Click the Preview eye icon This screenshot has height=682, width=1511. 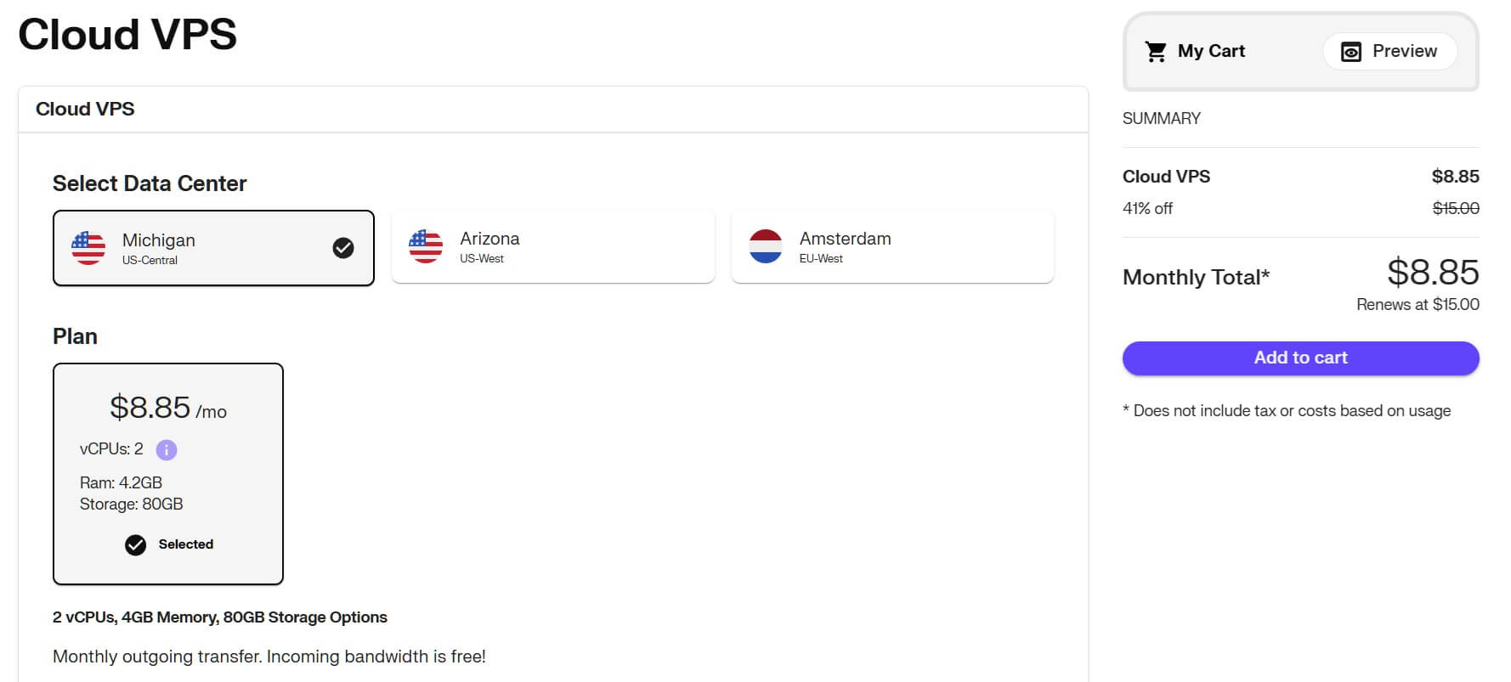point(1350,52)
